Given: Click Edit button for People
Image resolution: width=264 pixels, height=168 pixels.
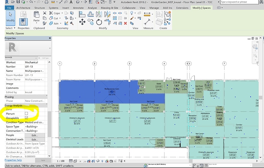Looking at the screenshot, I should (35, 135).
